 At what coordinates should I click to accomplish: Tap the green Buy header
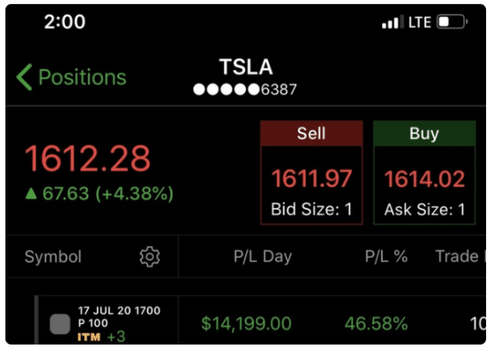[424, 133]
